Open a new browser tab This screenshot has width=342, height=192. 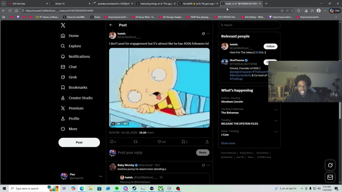tap(266, 4)
